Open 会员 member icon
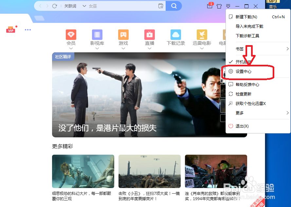The width and height of the screenshot is (291, 207). tap(71, 35)
